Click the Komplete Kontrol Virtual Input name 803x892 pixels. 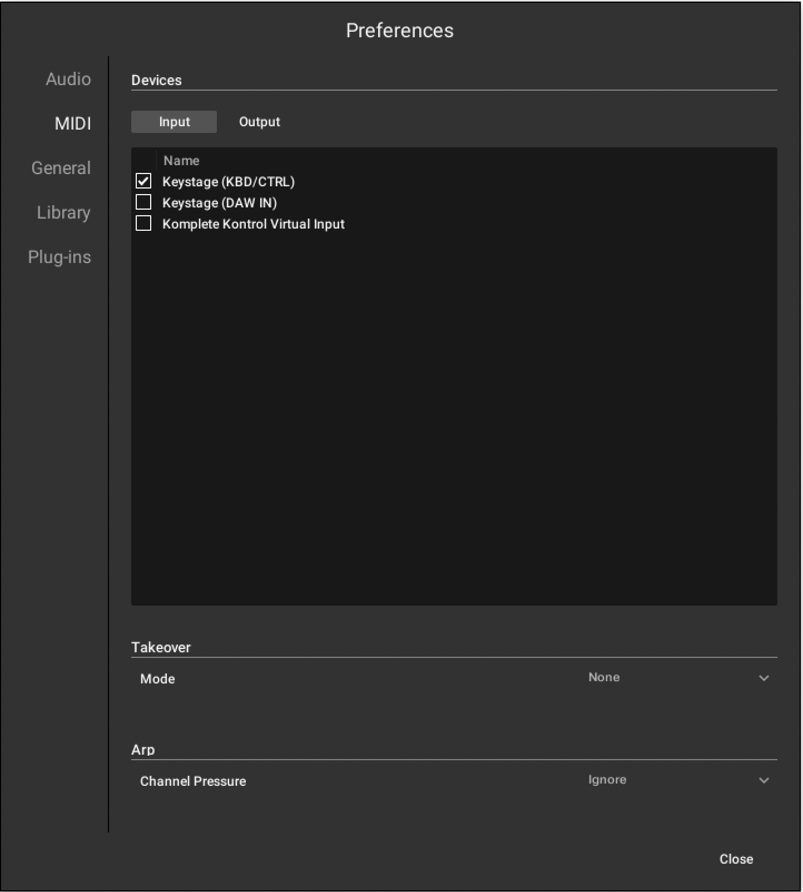(x=254, y=224)
